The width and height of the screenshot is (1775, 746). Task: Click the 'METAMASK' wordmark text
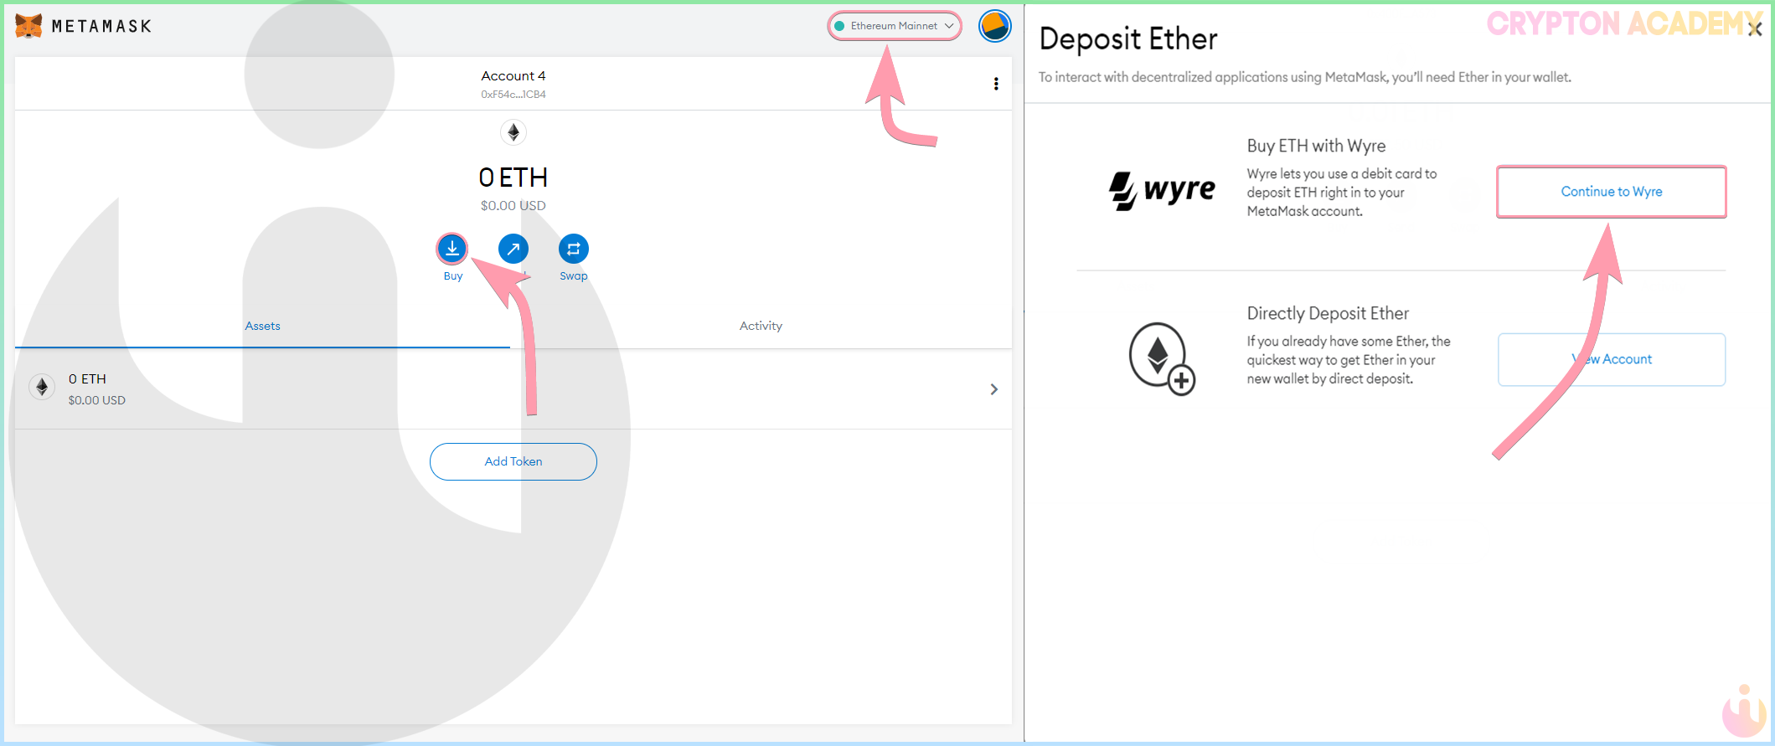coord(101,27)
